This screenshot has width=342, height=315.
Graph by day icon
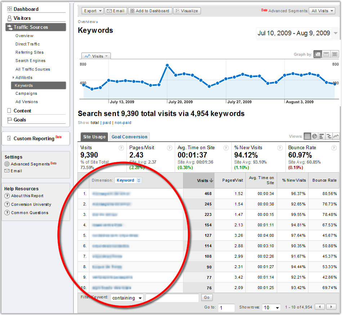point(317,54)
